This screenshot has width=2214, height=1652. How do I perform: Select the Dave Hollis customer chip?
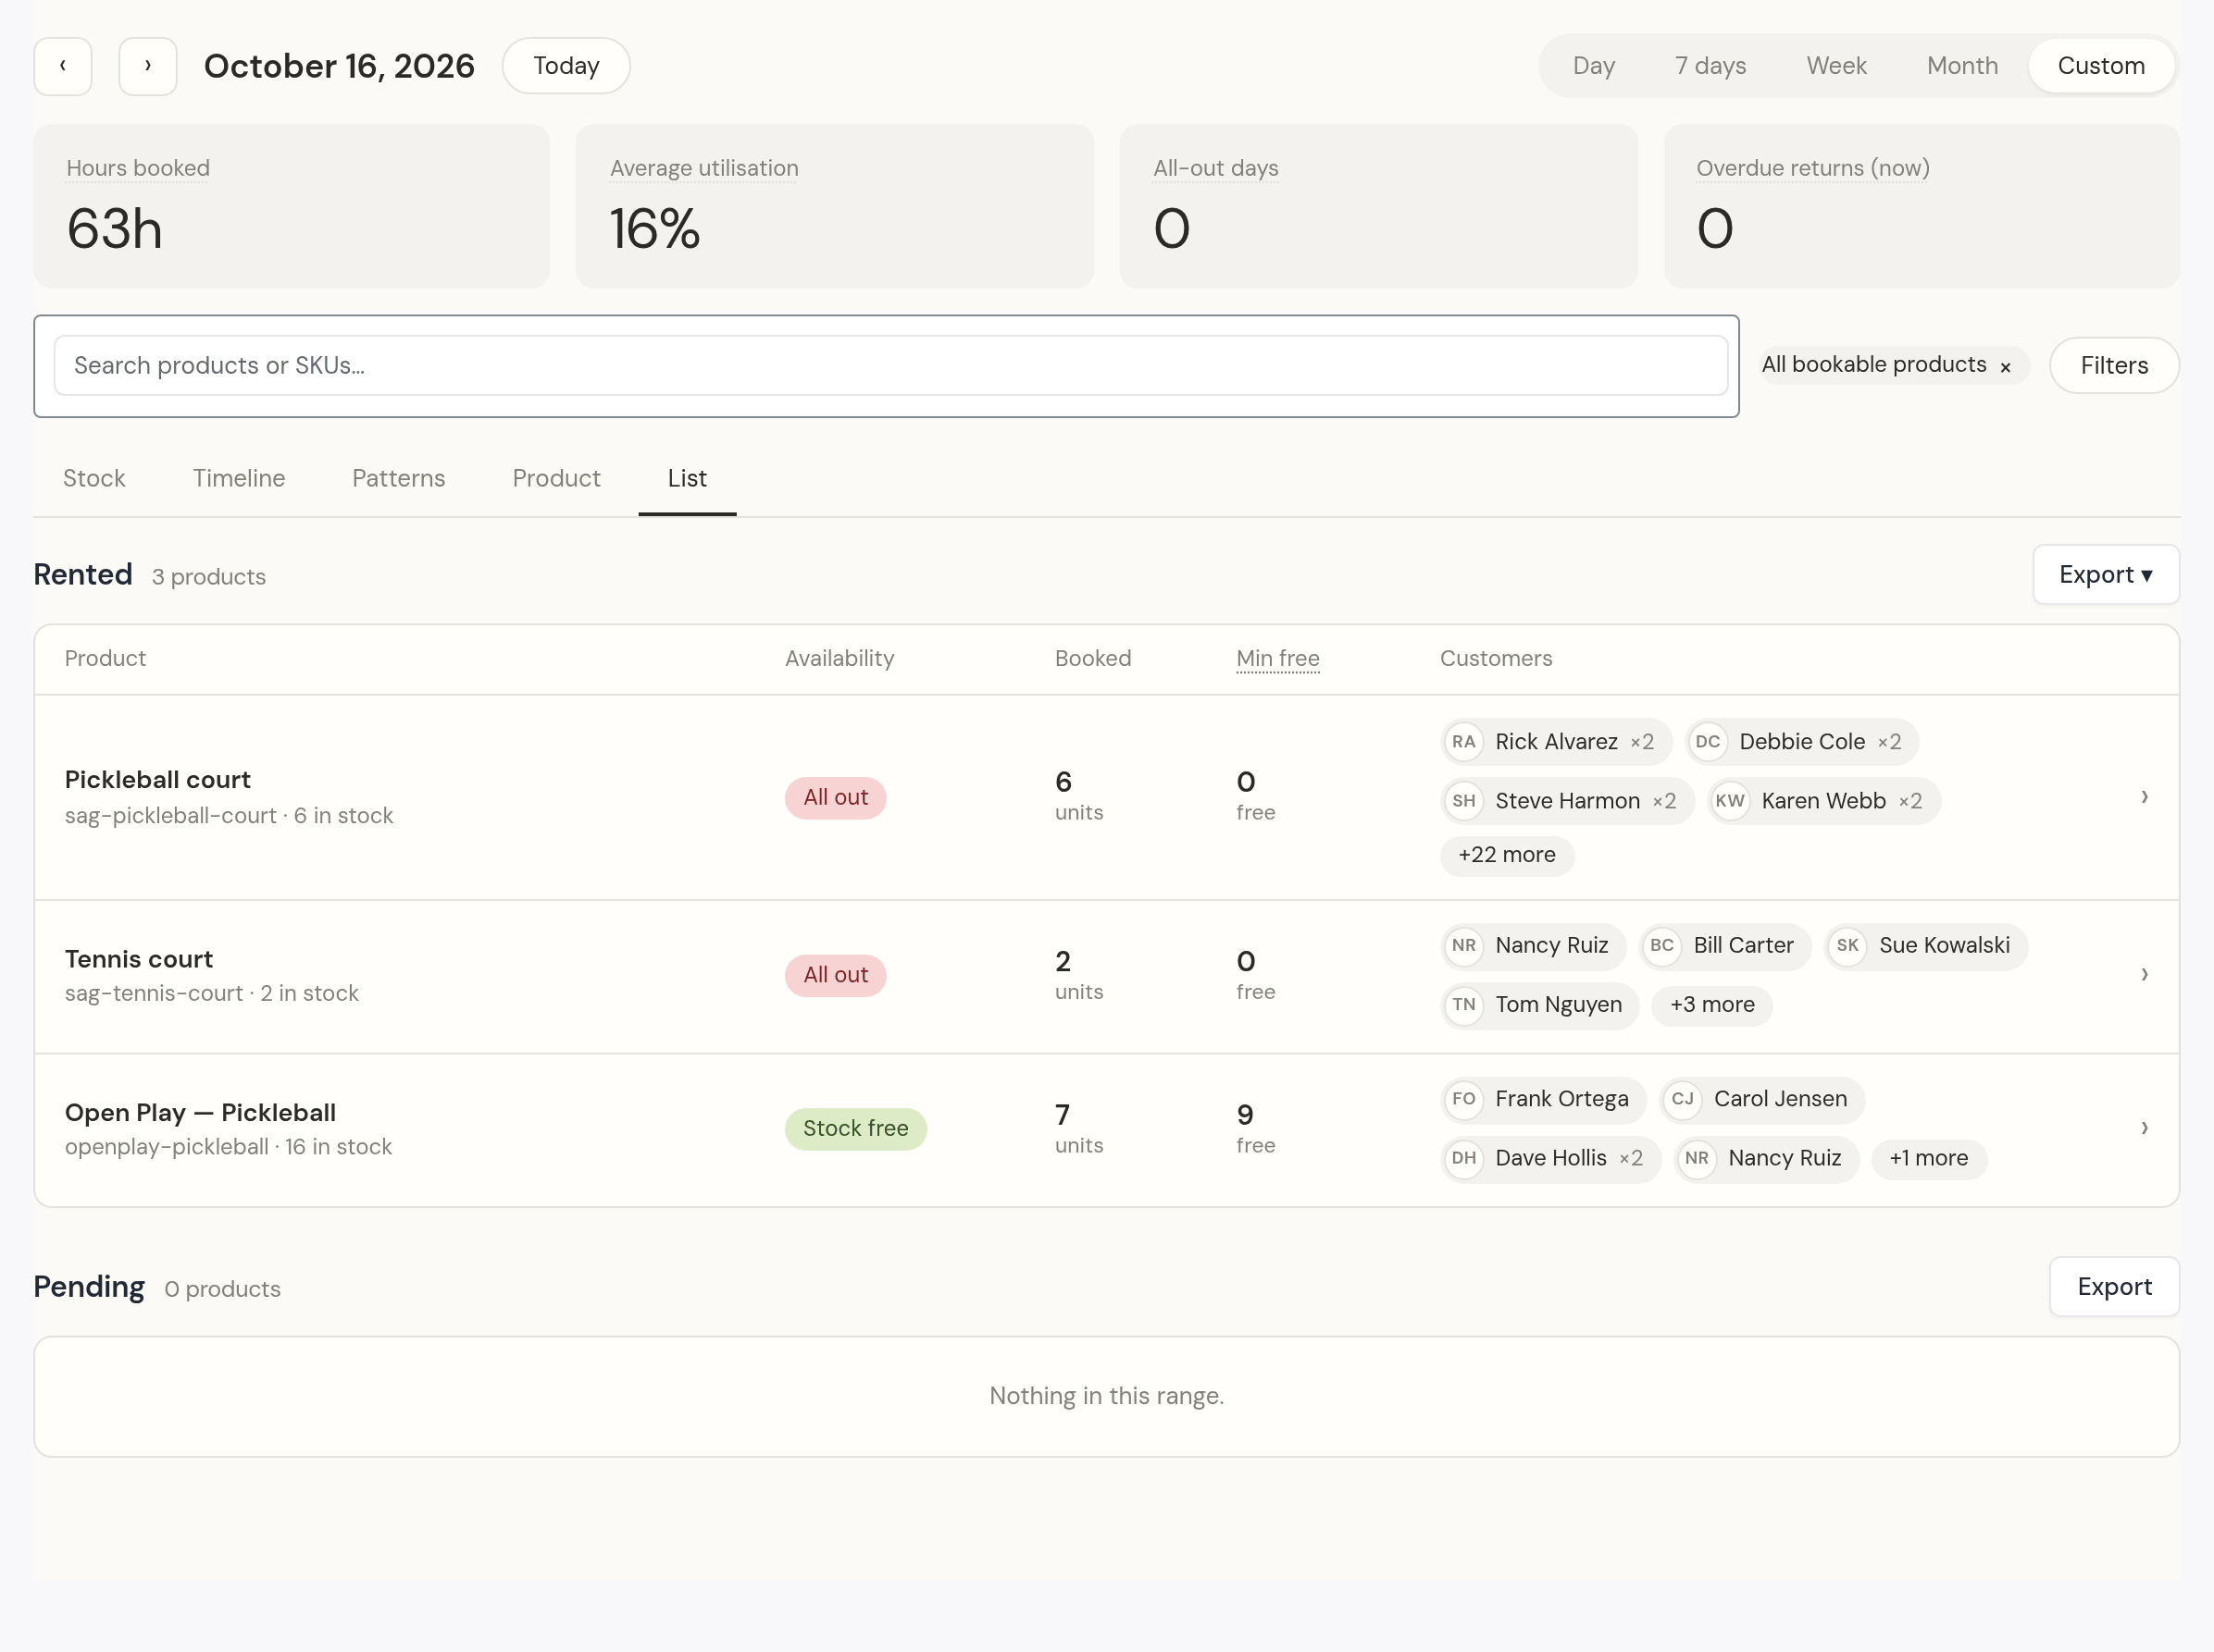pyautogui.click(x=1549, y=1158)
